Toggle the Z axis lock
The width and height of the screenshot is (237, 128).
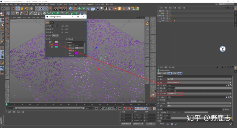coord(46,9)
